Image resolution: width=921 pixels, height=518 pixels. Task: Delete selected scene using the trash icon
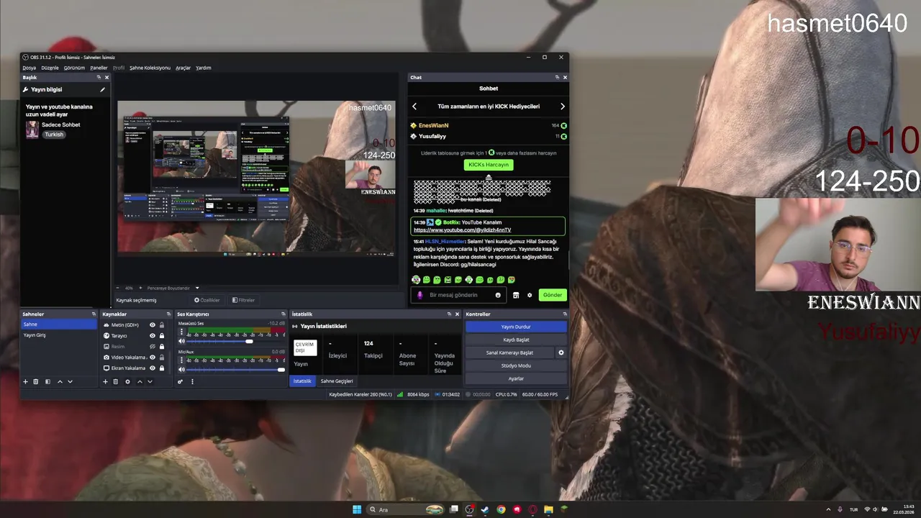point(36,381)
